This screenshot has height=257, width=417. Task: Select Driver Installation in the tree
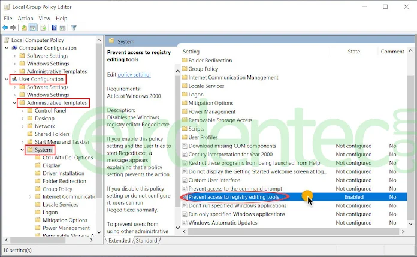64,173
